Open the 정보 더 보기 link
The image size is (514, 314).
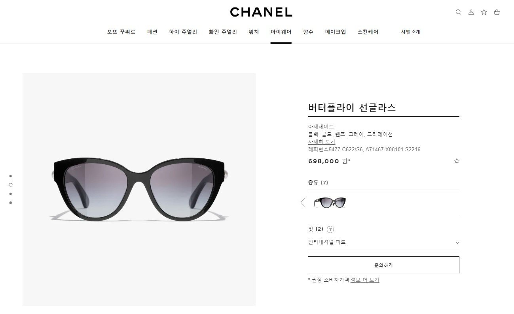click(365, 280)
